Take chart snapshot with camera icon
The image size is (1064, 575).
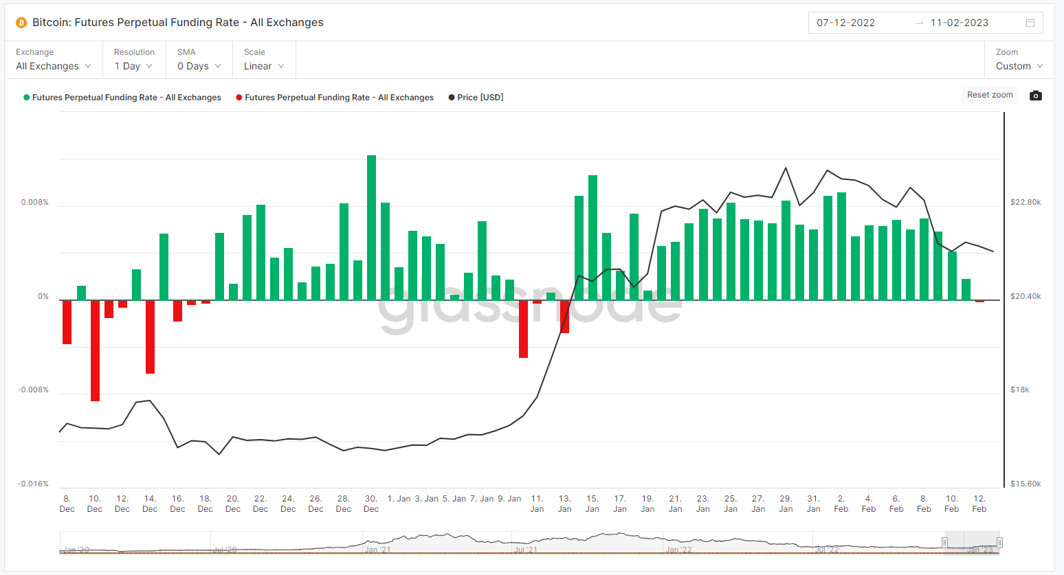pos(1035,95)
